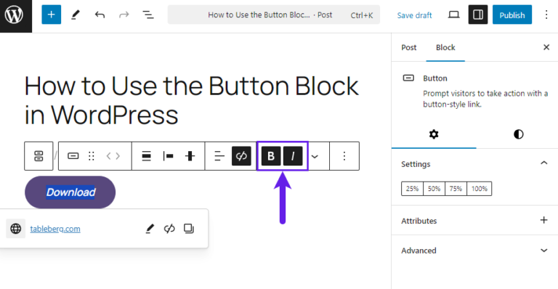Open the Styles half-circle tab

tap(519, 134)
